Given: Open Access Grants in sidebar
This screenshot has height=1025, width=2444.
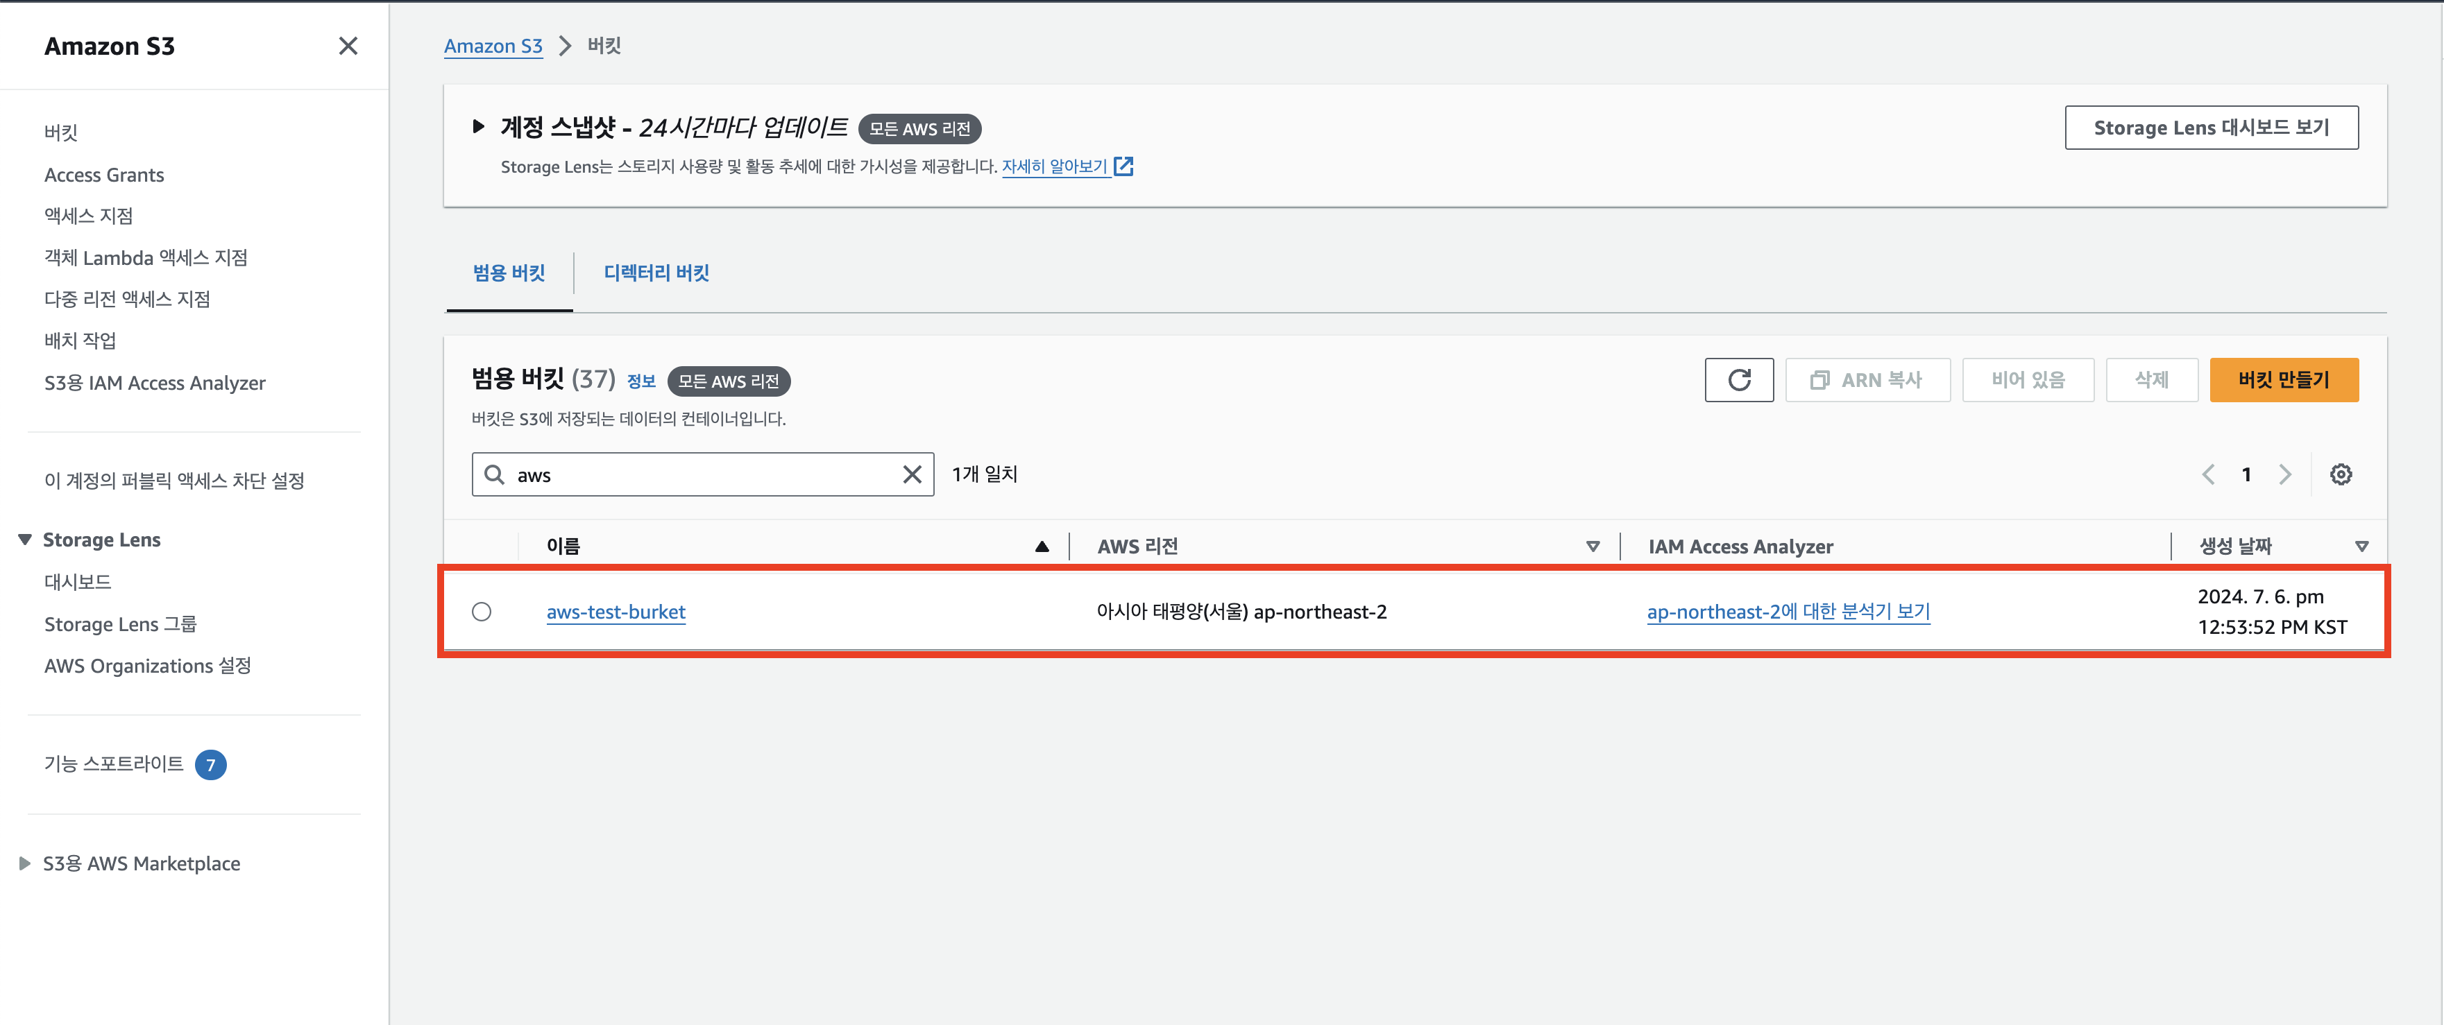Looking at the screenshot, I should point(104,175).
